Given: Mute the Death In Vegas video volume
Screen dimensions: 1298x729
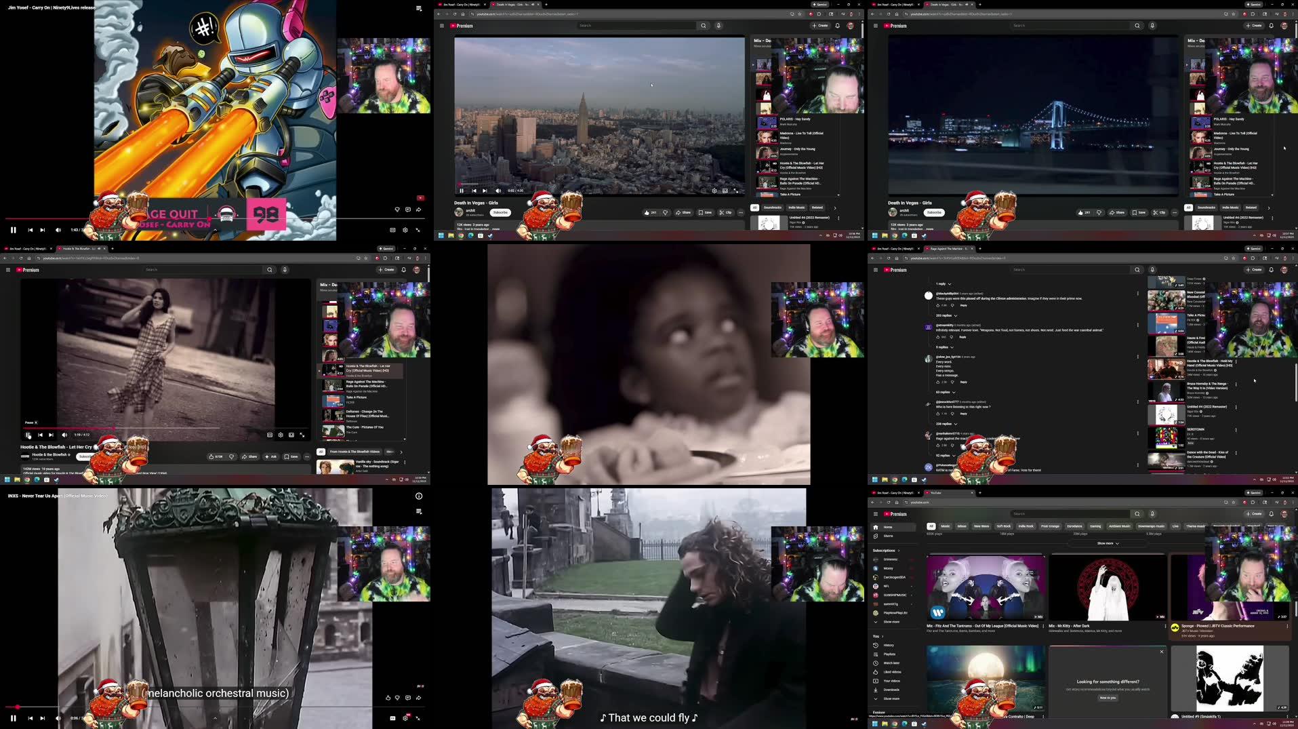Looking at the screenshot, I should (x=499, y=191).
